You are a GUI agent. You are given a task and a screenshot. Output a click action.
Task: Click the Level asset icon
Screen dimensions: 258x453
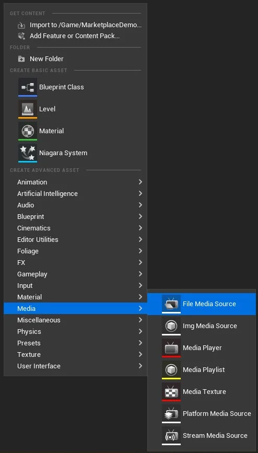28,109
